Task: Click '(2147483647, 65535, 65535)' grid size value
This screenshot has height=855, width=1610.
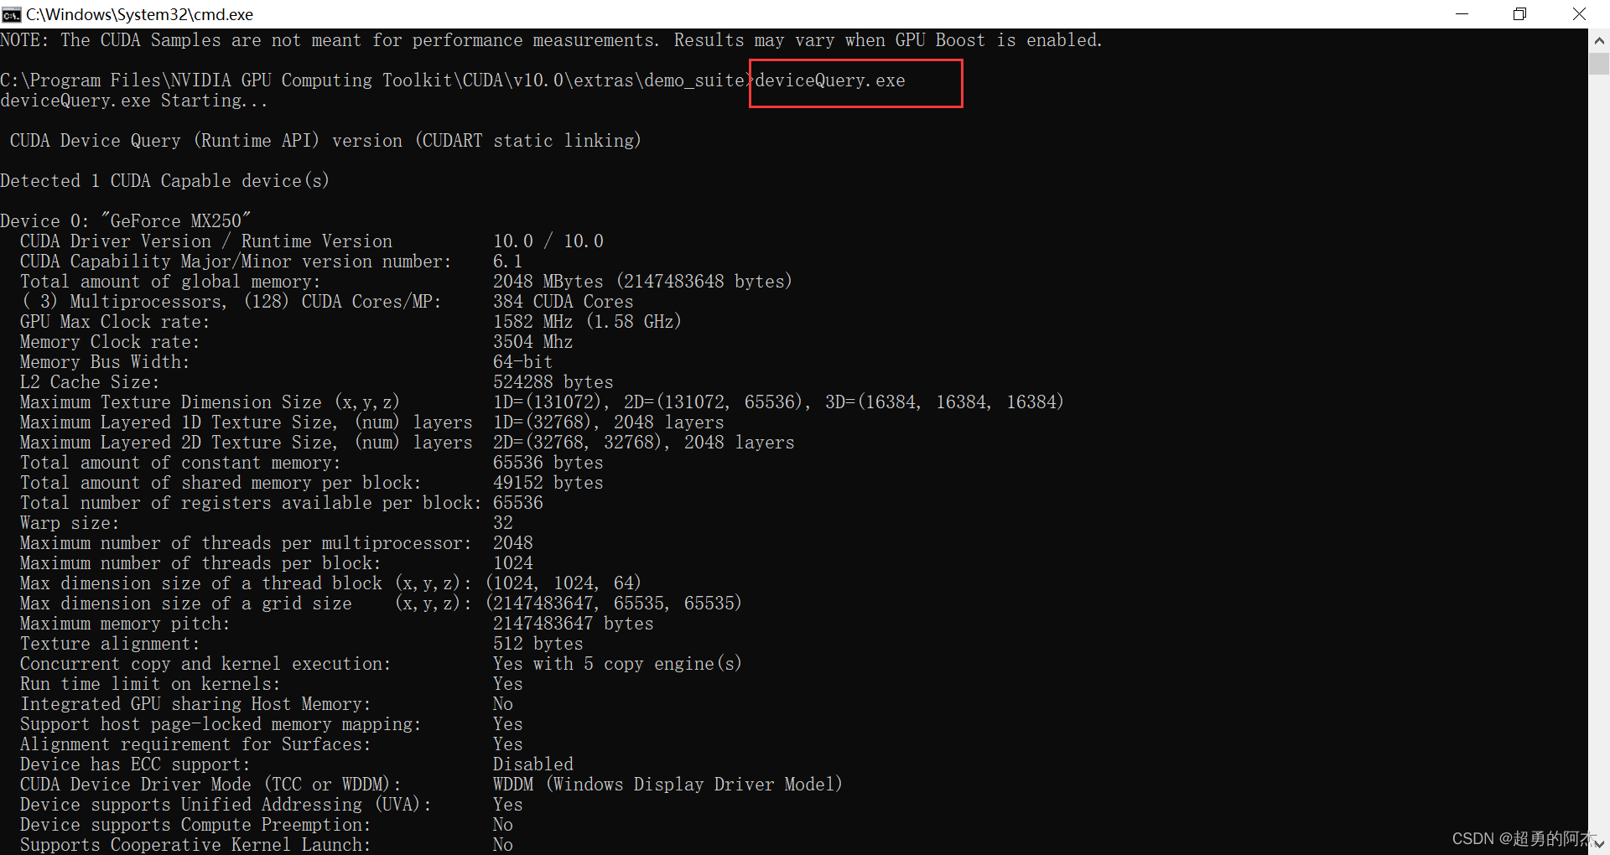Action: pyautogui.click(x=614, y=604)
